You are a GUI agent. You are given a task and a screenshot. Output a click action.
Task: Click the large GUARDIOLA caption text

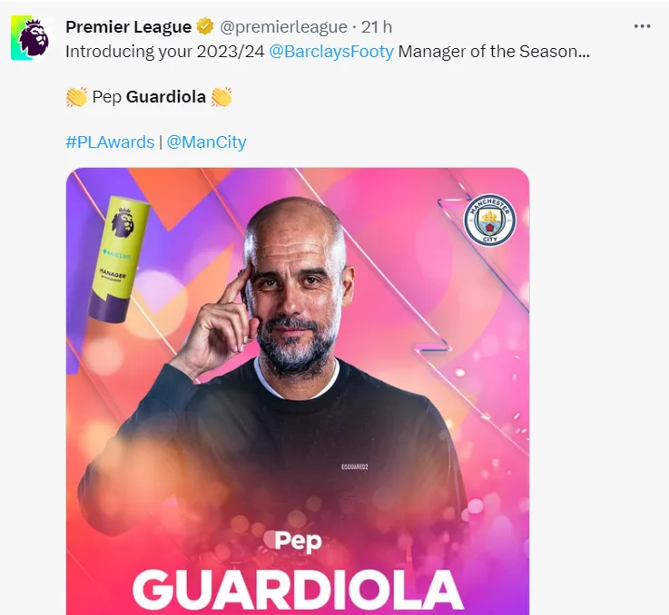point(298,590)
